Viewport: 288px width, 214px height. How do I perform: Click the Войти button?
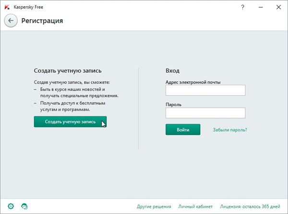[183, 130]
